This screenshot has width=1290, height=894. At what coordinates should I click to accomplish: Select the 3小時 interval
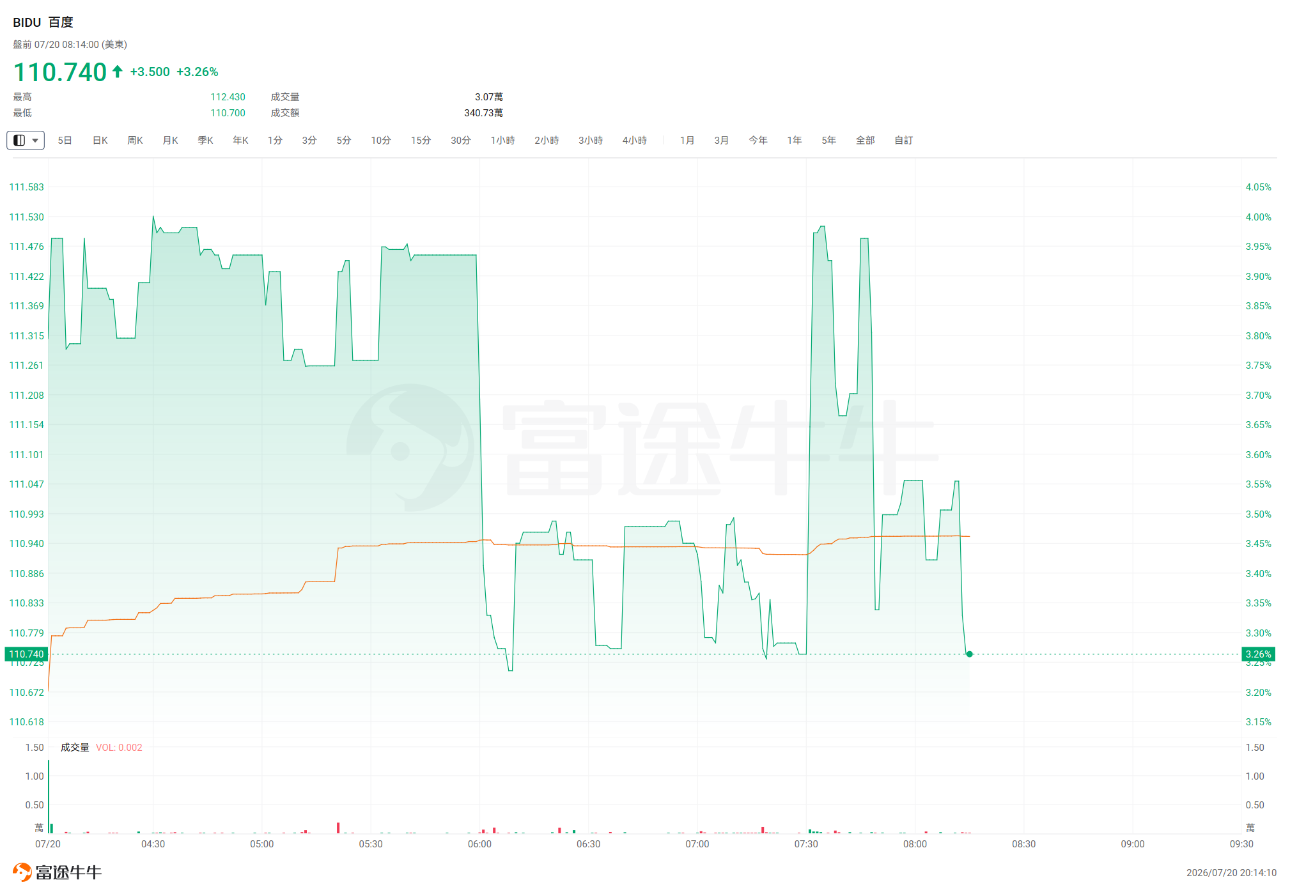coord(591,140)
